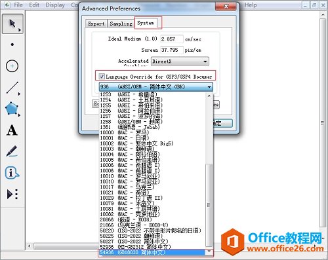Open the Accelerated graphics DirectX dropdown
The image size is (328, 260).
pyautogui.click(x=180, y=62)
